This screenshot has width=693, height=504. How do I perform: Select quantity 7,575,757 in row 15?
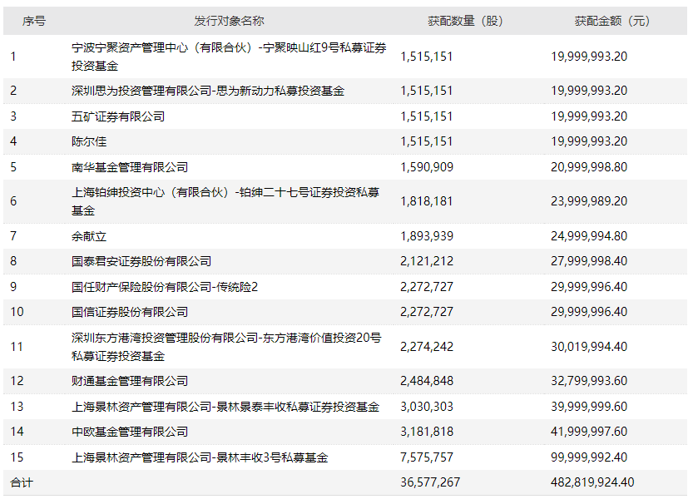pos(427,457)
